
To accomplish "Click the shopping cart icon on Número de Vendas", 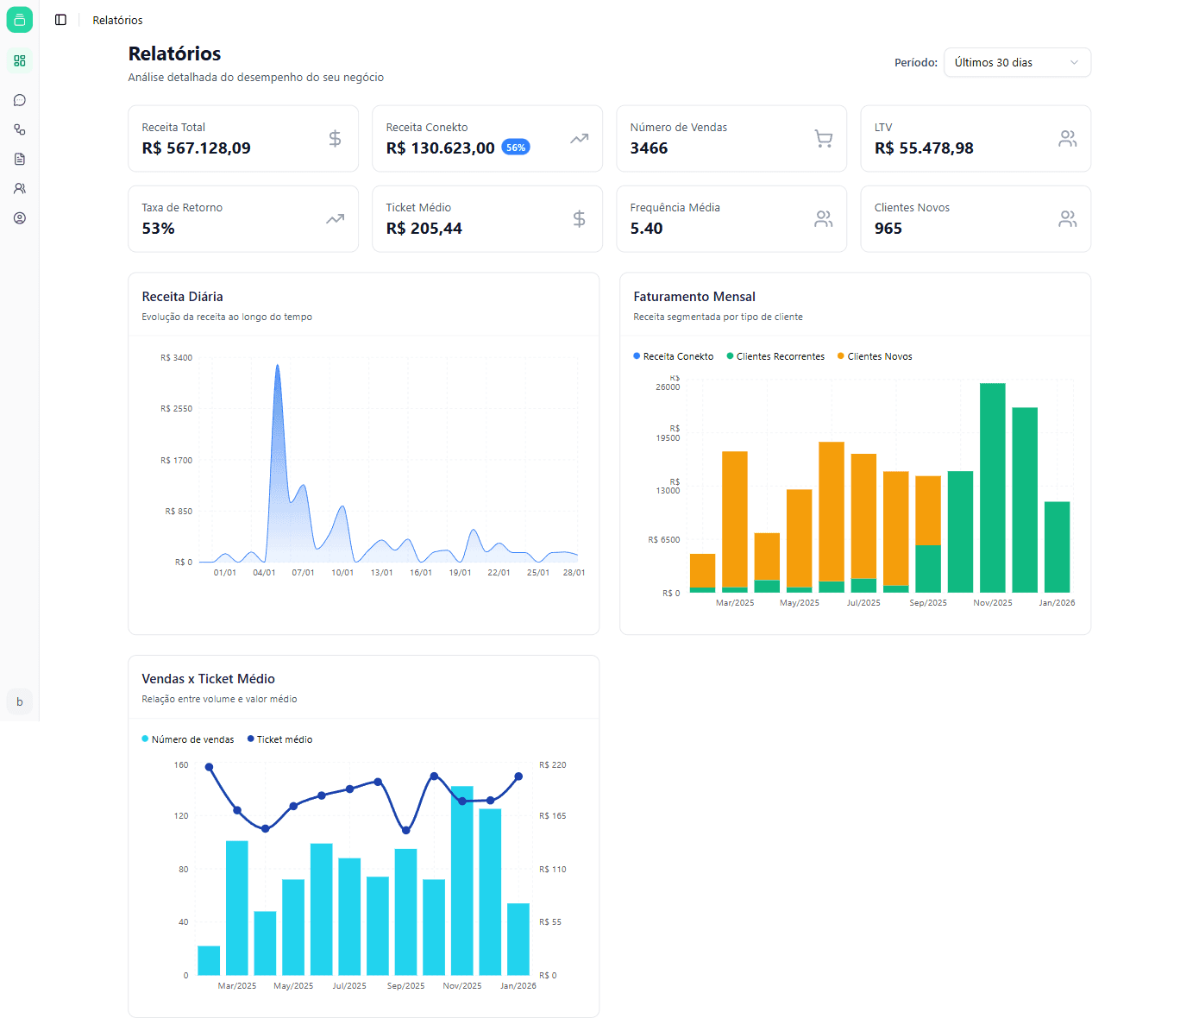I will 824,138.
